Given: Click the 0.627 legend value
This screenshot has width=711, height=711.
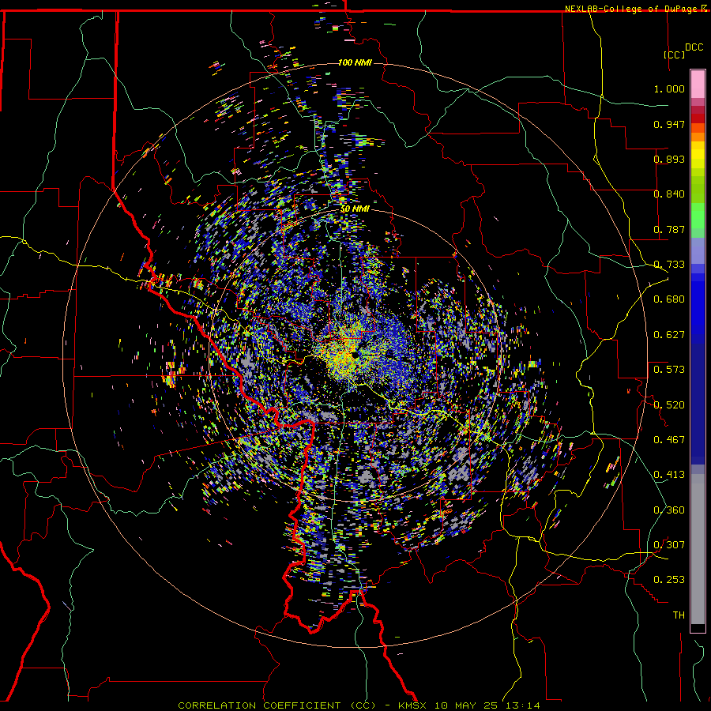Looking at the screenshot, I should pos(669,335).
